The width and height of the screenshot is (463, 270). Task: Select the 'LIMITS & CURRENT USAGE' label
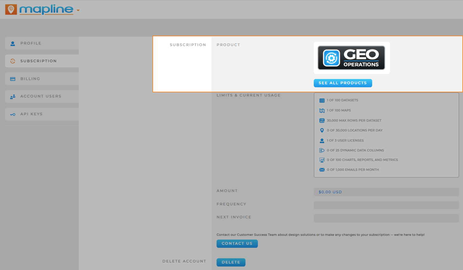pos(249,95)
